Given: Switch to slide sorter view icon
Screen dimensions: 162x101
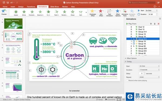Looking at the screenshot, I should (x=123, y=100).
